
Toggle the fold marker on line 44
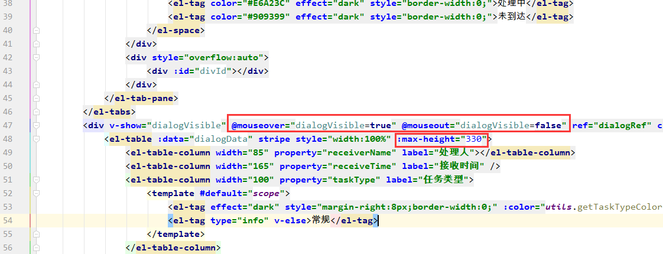point(37,84)
